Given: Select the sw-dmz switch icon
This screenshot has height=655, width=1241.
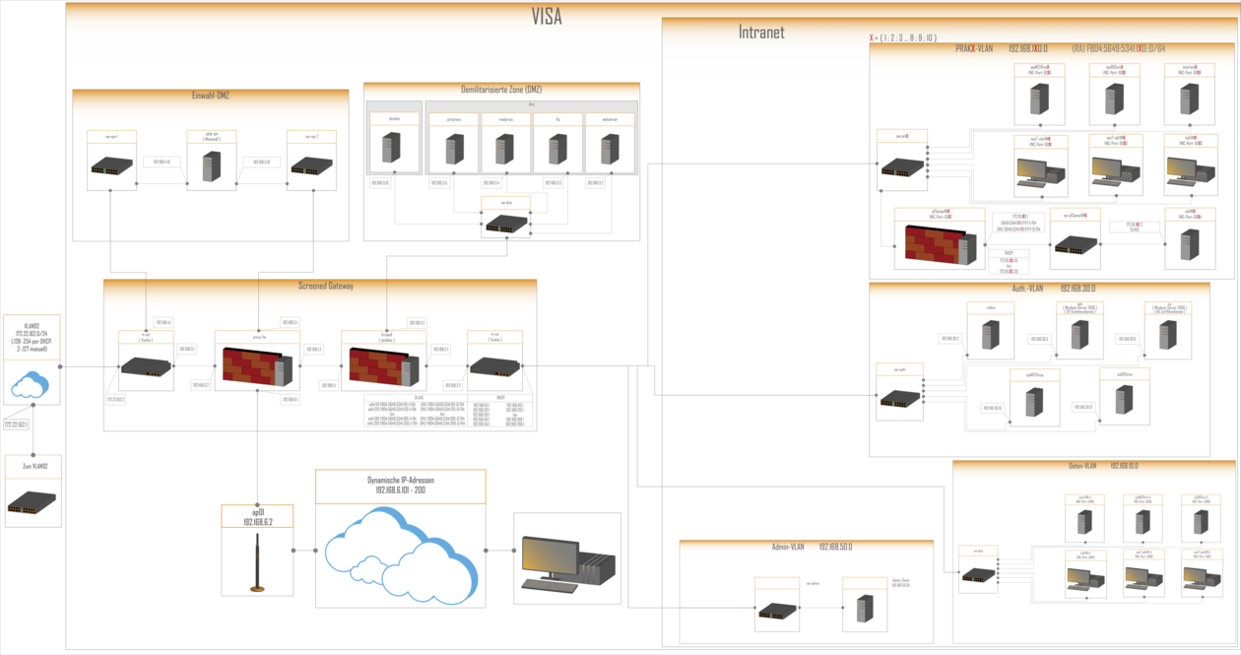Looking at the screenshot, I should [x=506, y=225].
